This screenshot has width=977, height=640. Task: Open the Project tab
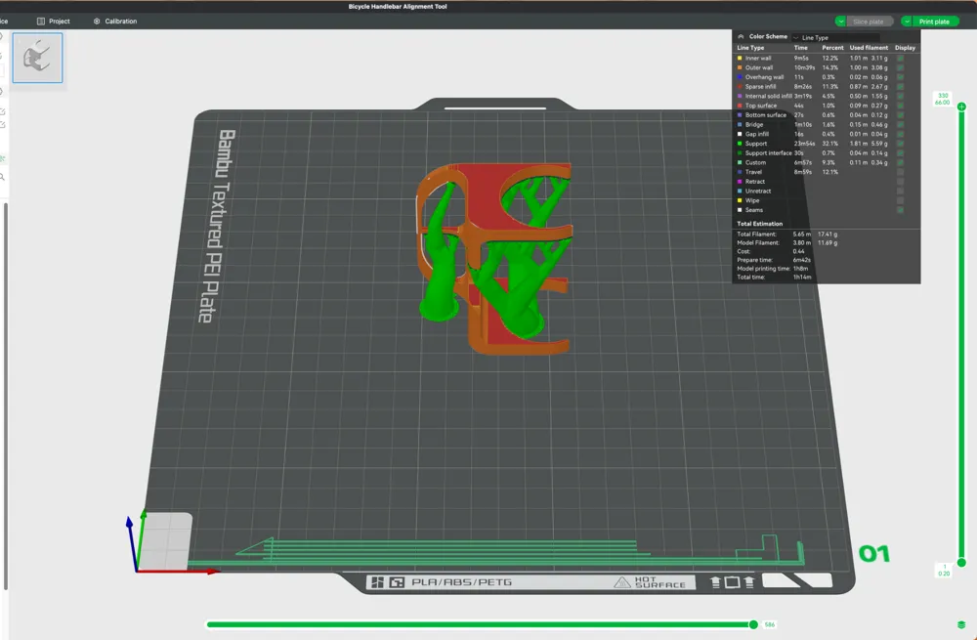click(x=54, y=21)
